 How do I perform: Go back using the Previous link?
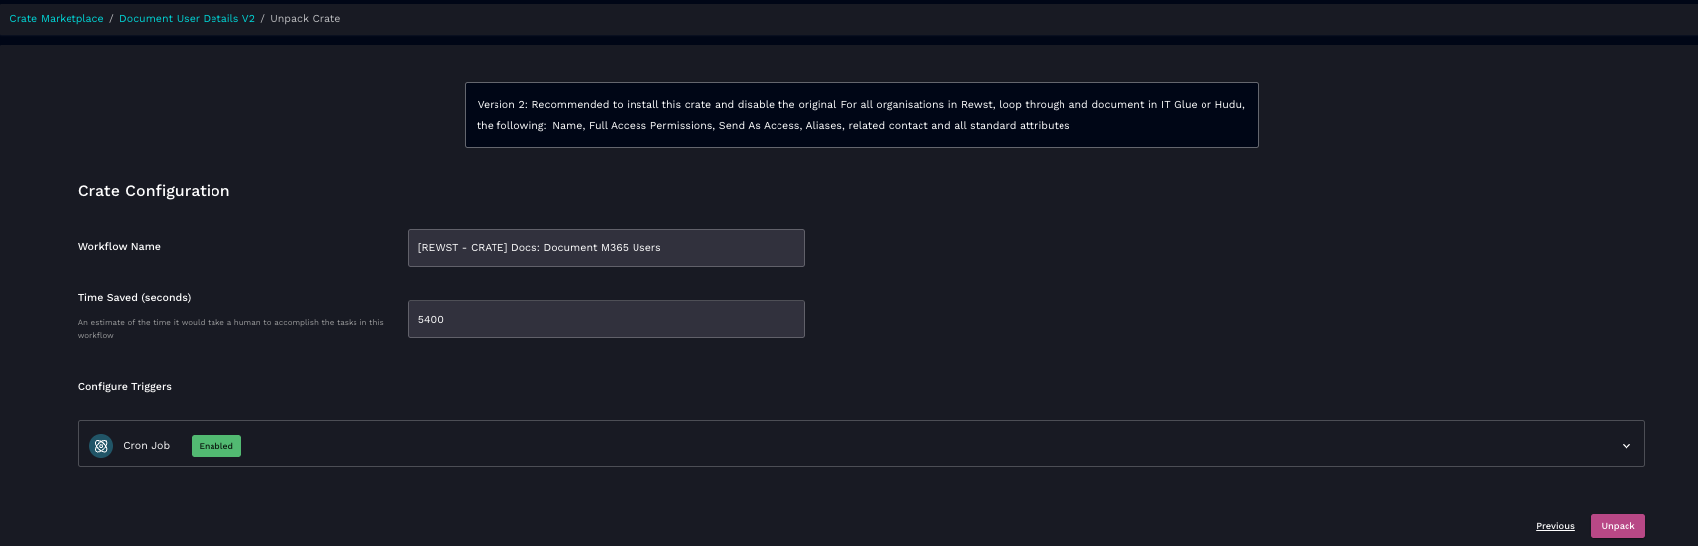pyautogui.click(x=1555, y=526)
